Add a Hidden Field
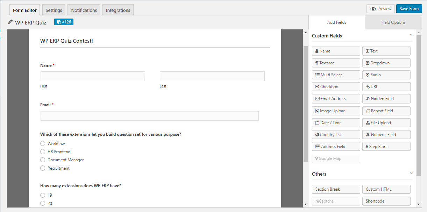Image resolution: width=427 pixels, height=212 pixels. (386, 99)
